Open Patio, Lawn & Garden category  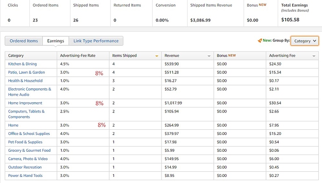(x=27, y=72)
